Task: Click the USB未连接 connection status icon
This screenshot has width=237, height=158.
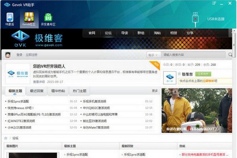Action: click(x=195, y=19)
